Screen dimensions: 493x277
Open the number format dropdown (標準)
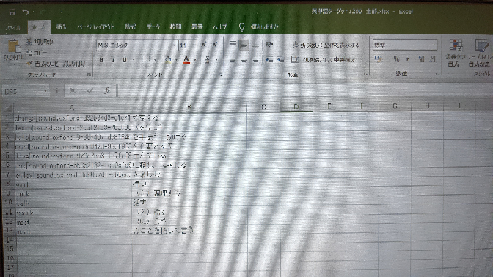pos(434,45)
